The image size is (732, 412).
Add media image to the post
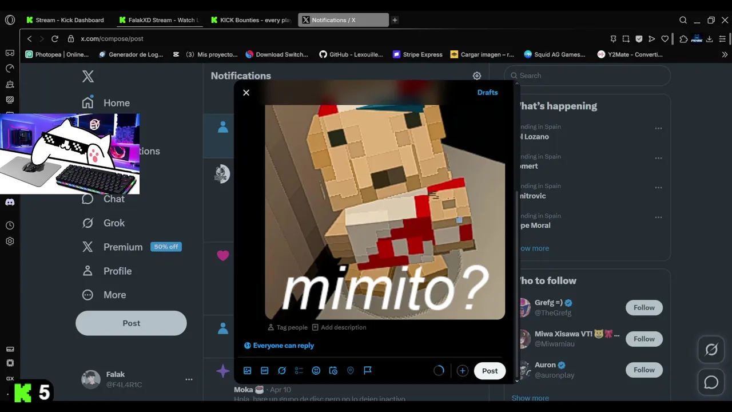[248, 371]
